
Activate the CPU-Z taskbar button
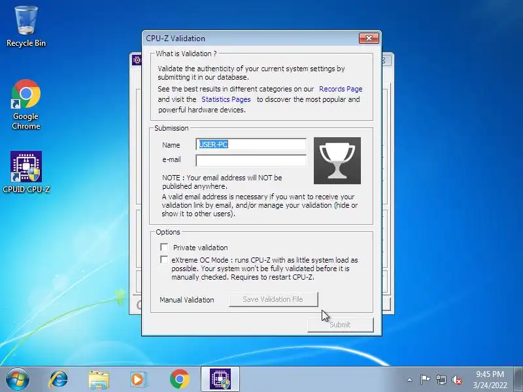coord(220,380)
